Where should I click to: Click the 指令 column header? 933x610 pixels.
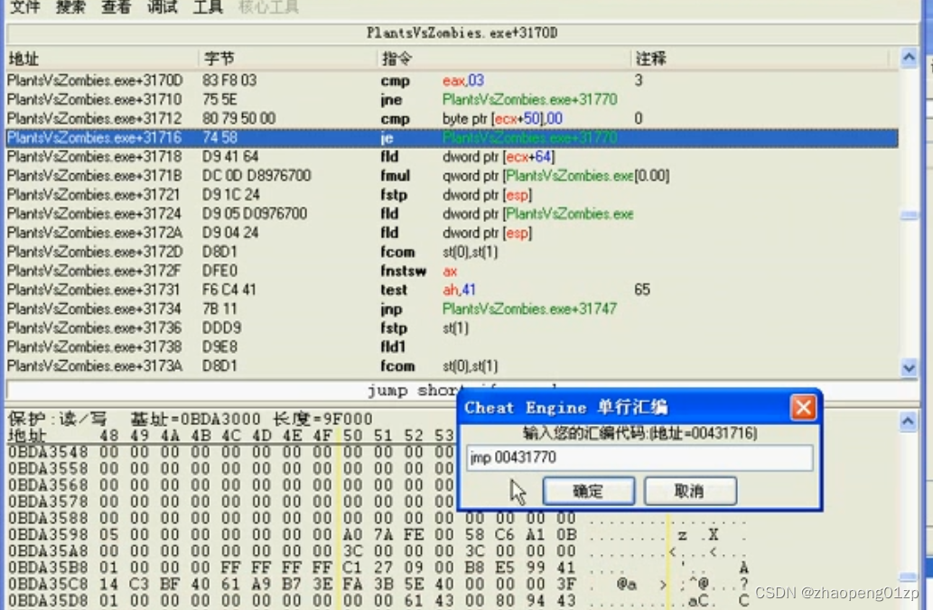click(x=397, y=59)
